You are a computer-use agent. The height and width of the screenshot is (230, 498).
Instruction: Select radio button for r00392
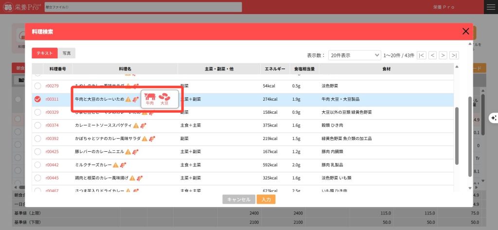pos(37,139)
